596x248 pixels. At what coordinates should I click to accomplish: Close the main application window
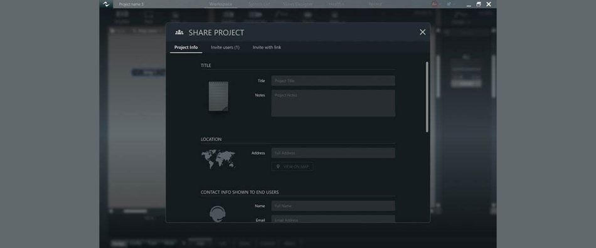point(489,4)
